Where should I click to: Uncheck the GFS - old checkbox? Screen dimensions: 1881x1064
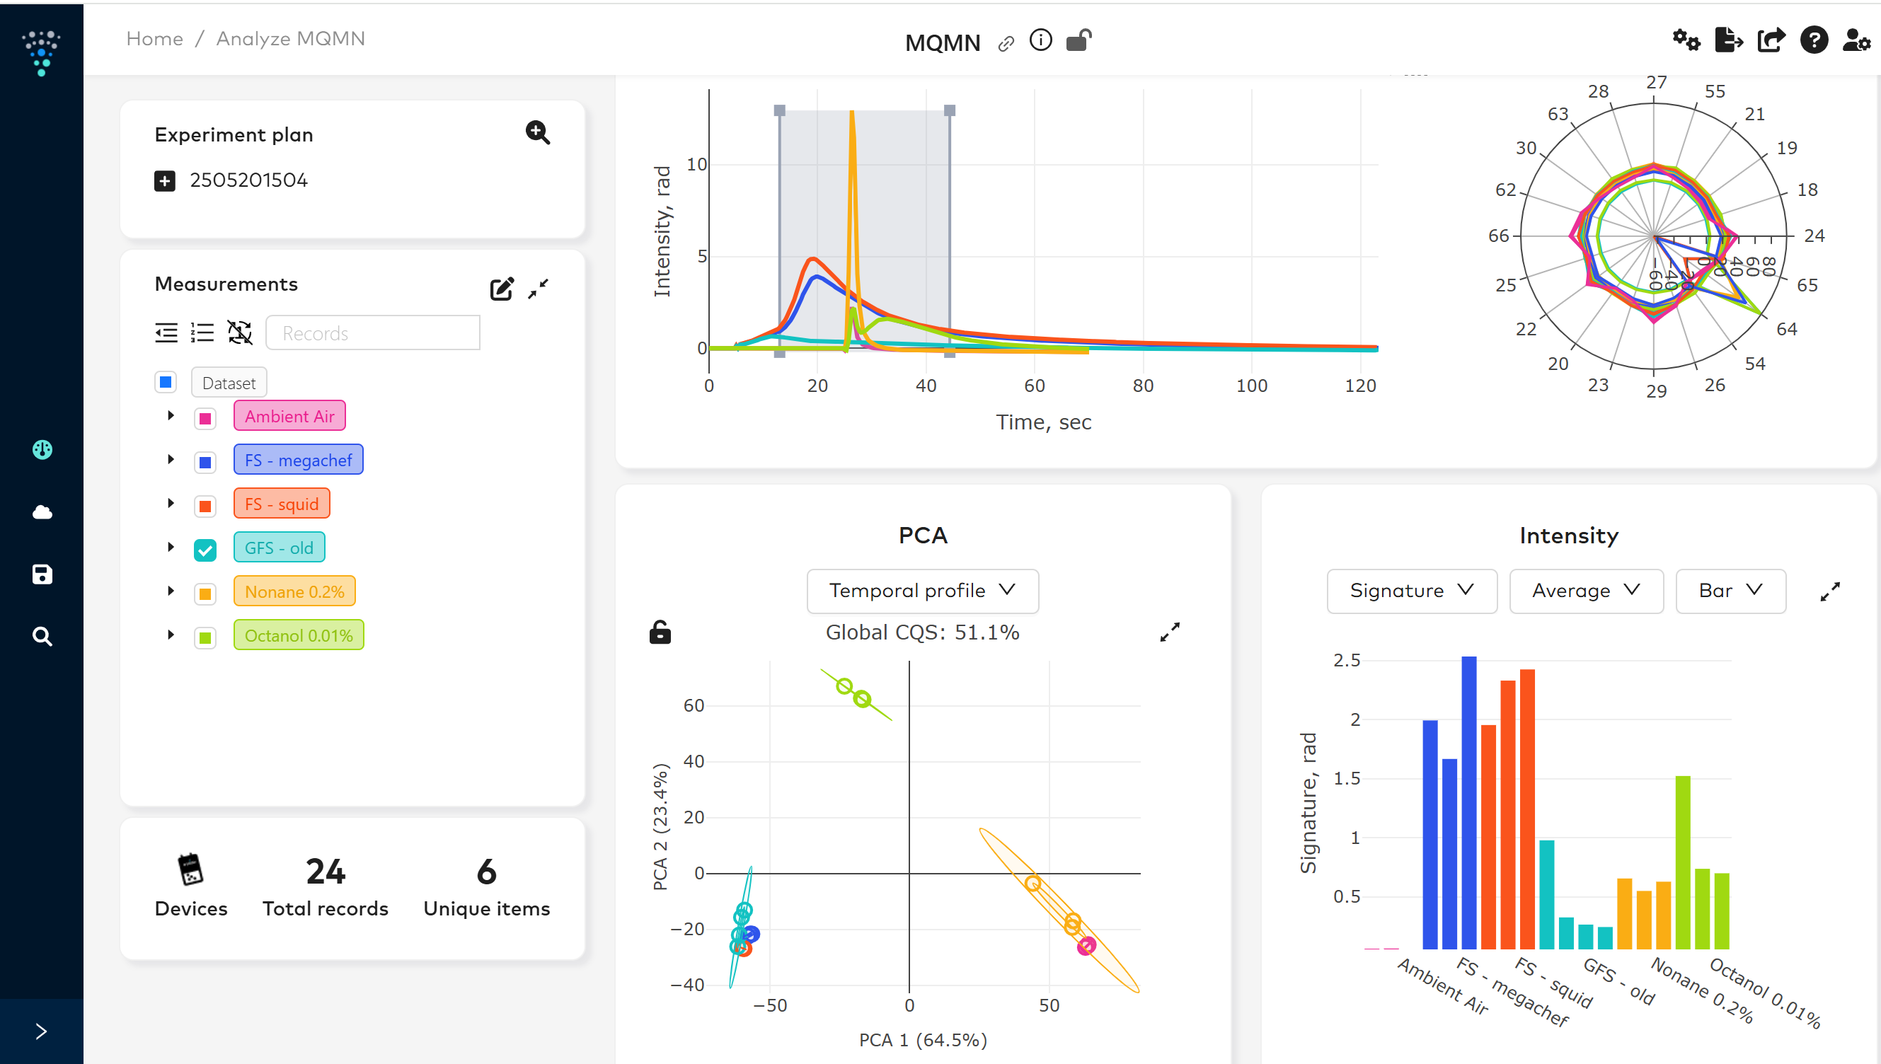click(205, 549)
